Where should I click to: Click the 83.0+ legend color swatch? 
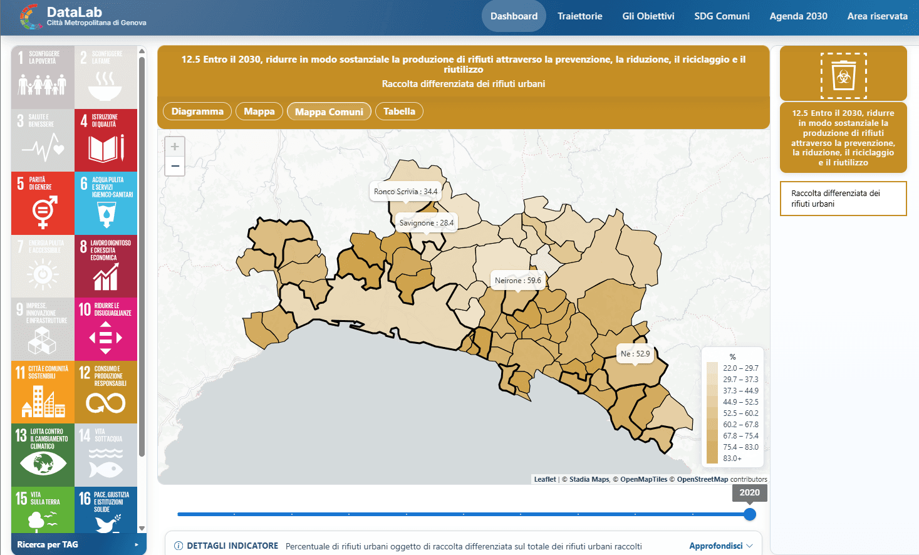712,458
